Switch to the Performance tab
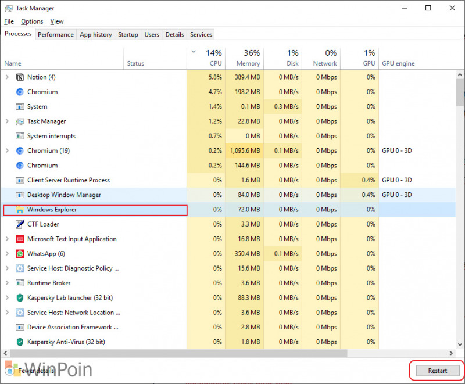This screenshot has width=465, height=384. click(x=56, y=34)
